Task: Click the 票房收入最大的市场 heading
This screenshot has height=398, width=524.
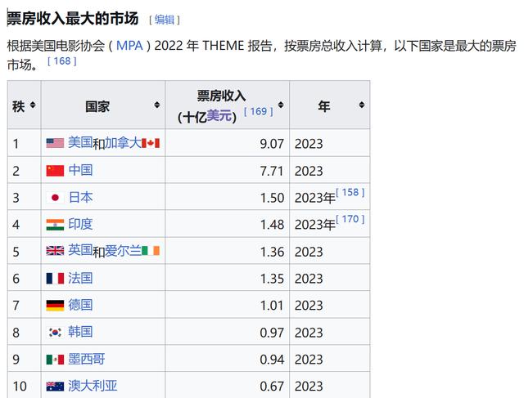Action: [x=73, y=18]
